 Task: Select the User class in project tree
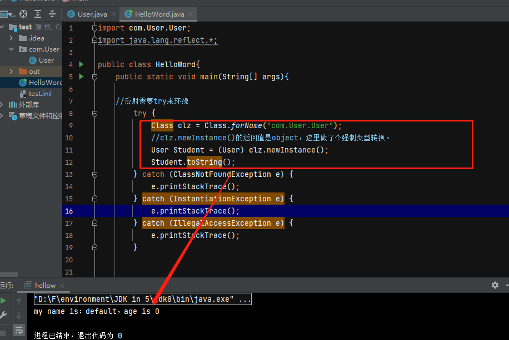[46, 60]
